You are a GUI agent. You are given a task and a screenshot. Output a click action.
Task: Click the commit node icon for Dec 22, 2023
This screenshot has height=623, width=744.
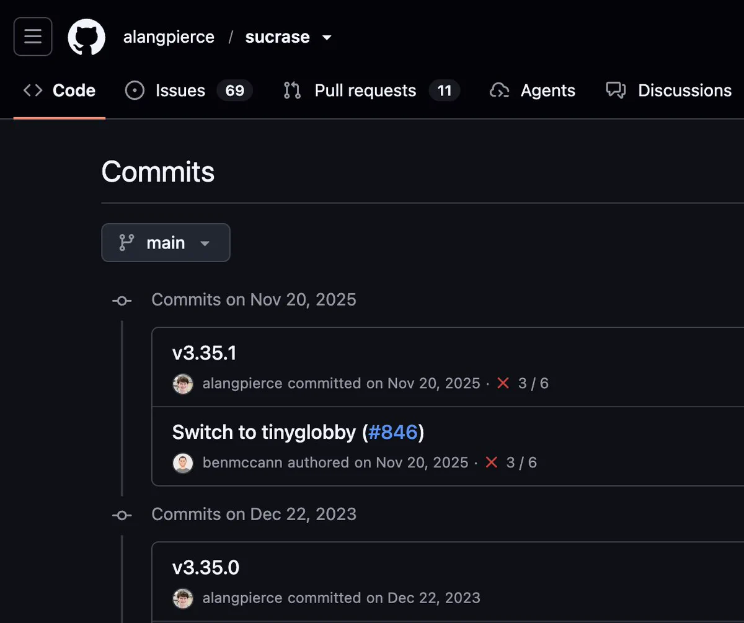(x=122, y=515)
